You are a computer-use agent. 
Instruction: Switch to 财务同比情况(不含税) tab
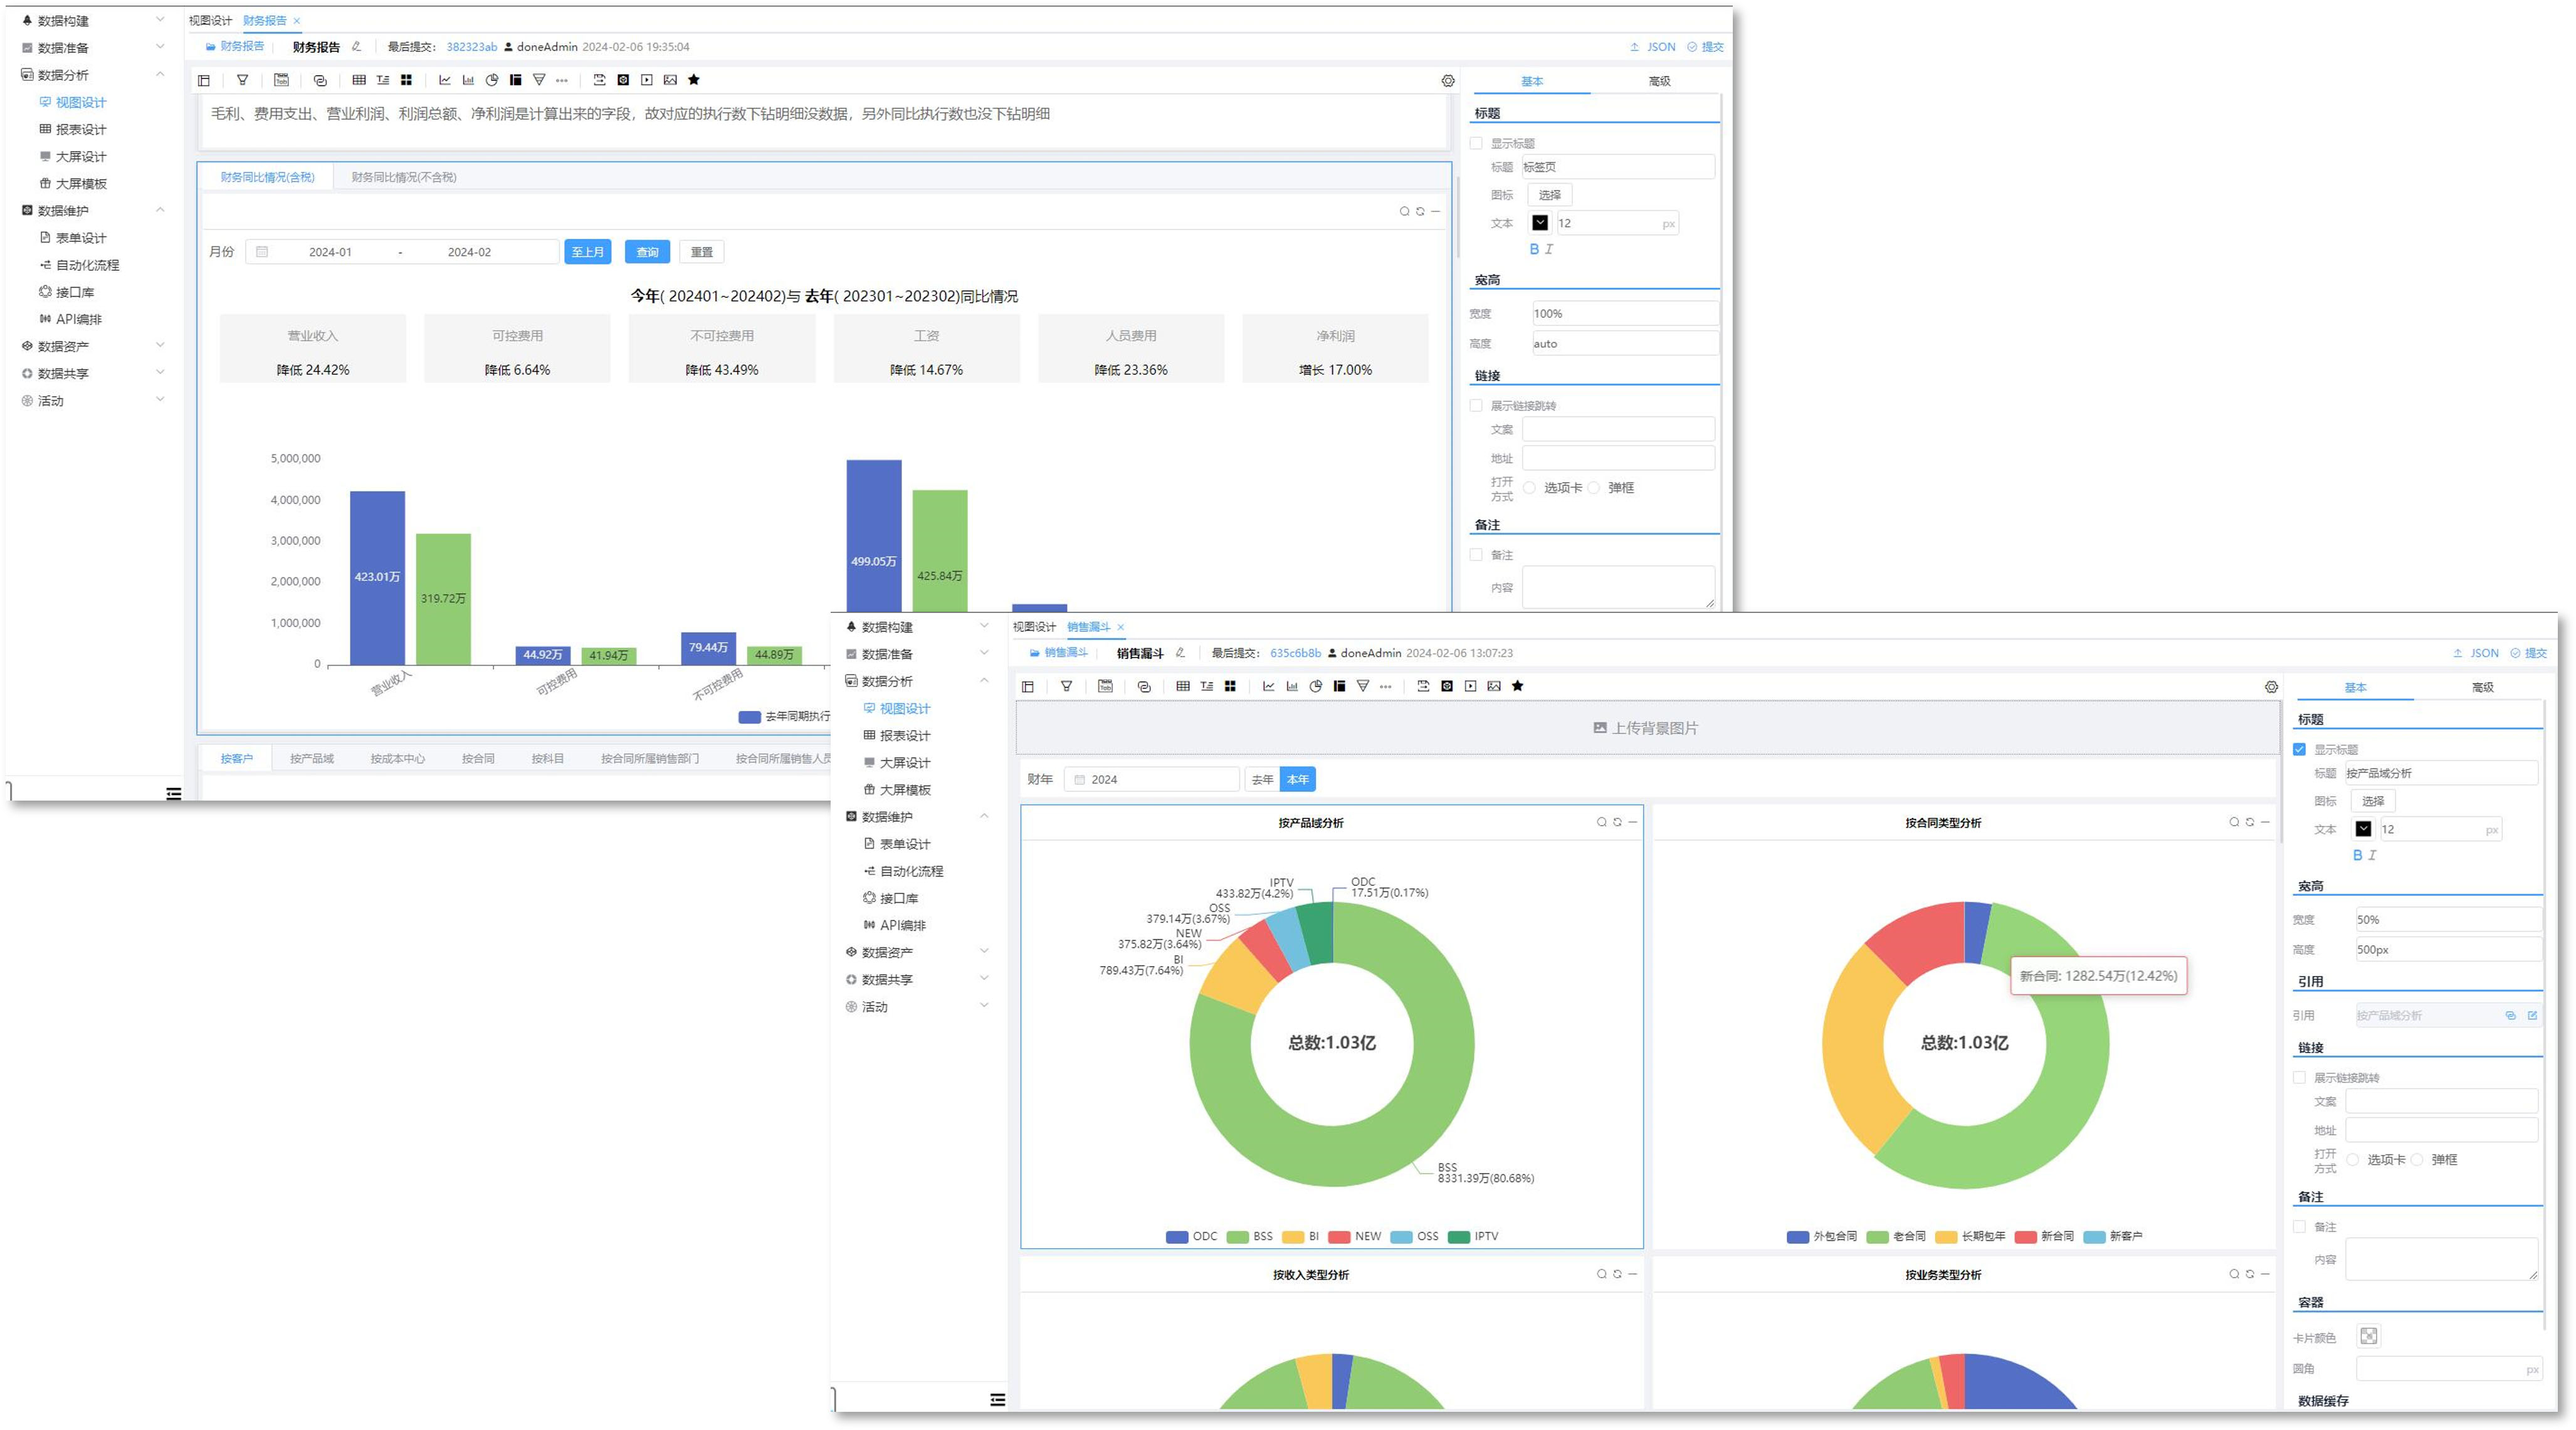point(403,177)
